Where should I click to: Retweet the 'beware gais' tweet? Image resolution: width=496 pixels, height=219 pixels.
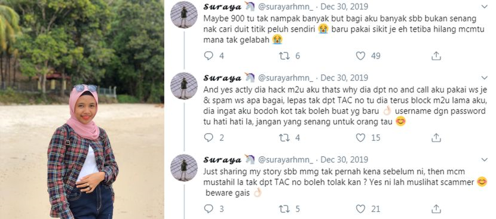pyautogui.click(x=284, y=209)
